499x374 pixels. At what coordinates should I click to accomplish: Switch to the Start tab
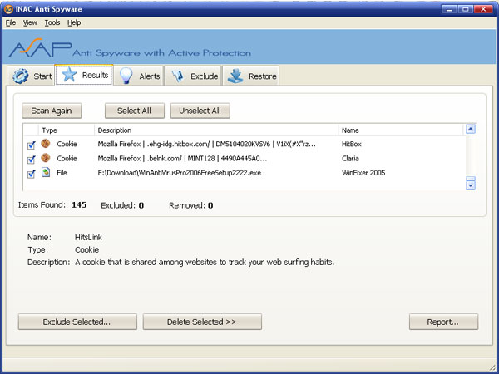[x=31, y=76]
